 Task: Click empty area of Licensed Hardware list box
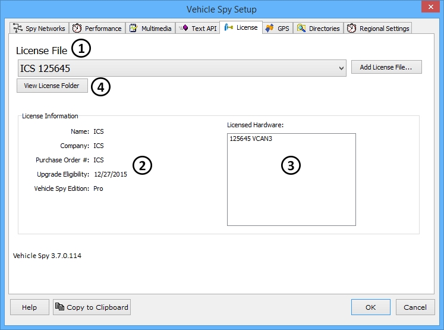(291, 196)
